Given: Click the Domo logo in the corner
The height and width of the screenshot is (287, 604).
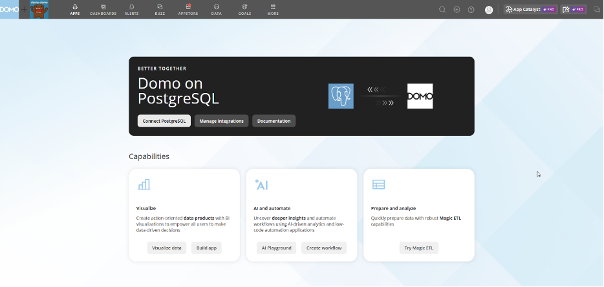Looking at the screenshot, I should coord(9,9).
